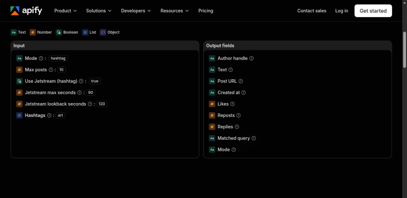Expand the Product menu
Image resolution: width=407 pixels, height=198 pixels.
(x=66, y=11)
